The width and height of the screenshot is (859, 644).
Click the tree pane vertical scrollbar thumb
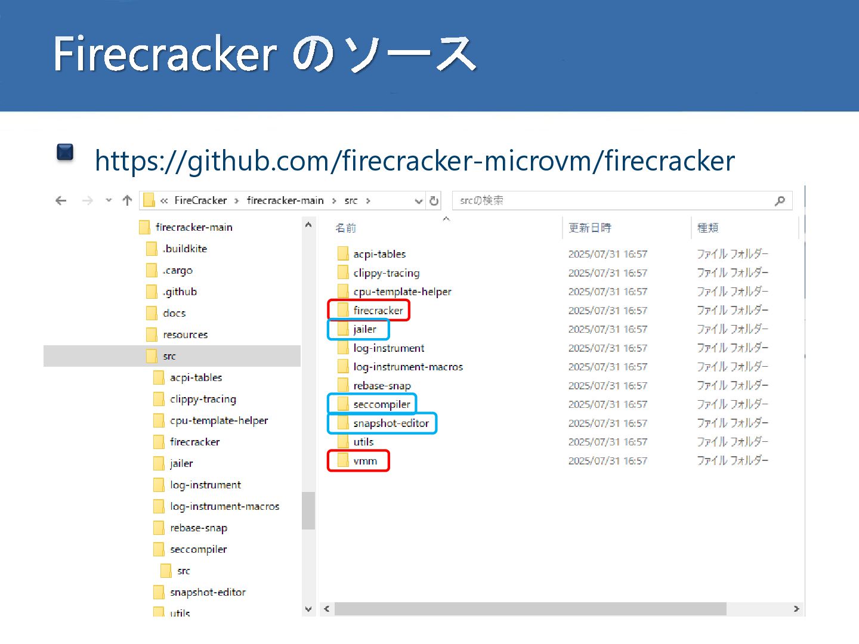[308, 510]
